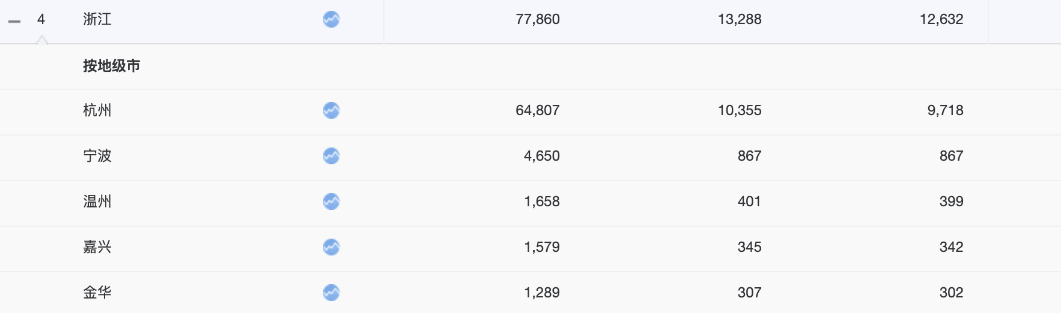Click the value 13,288 in 浙江 row
The image size is (1061, 313).
coord(740,19)
